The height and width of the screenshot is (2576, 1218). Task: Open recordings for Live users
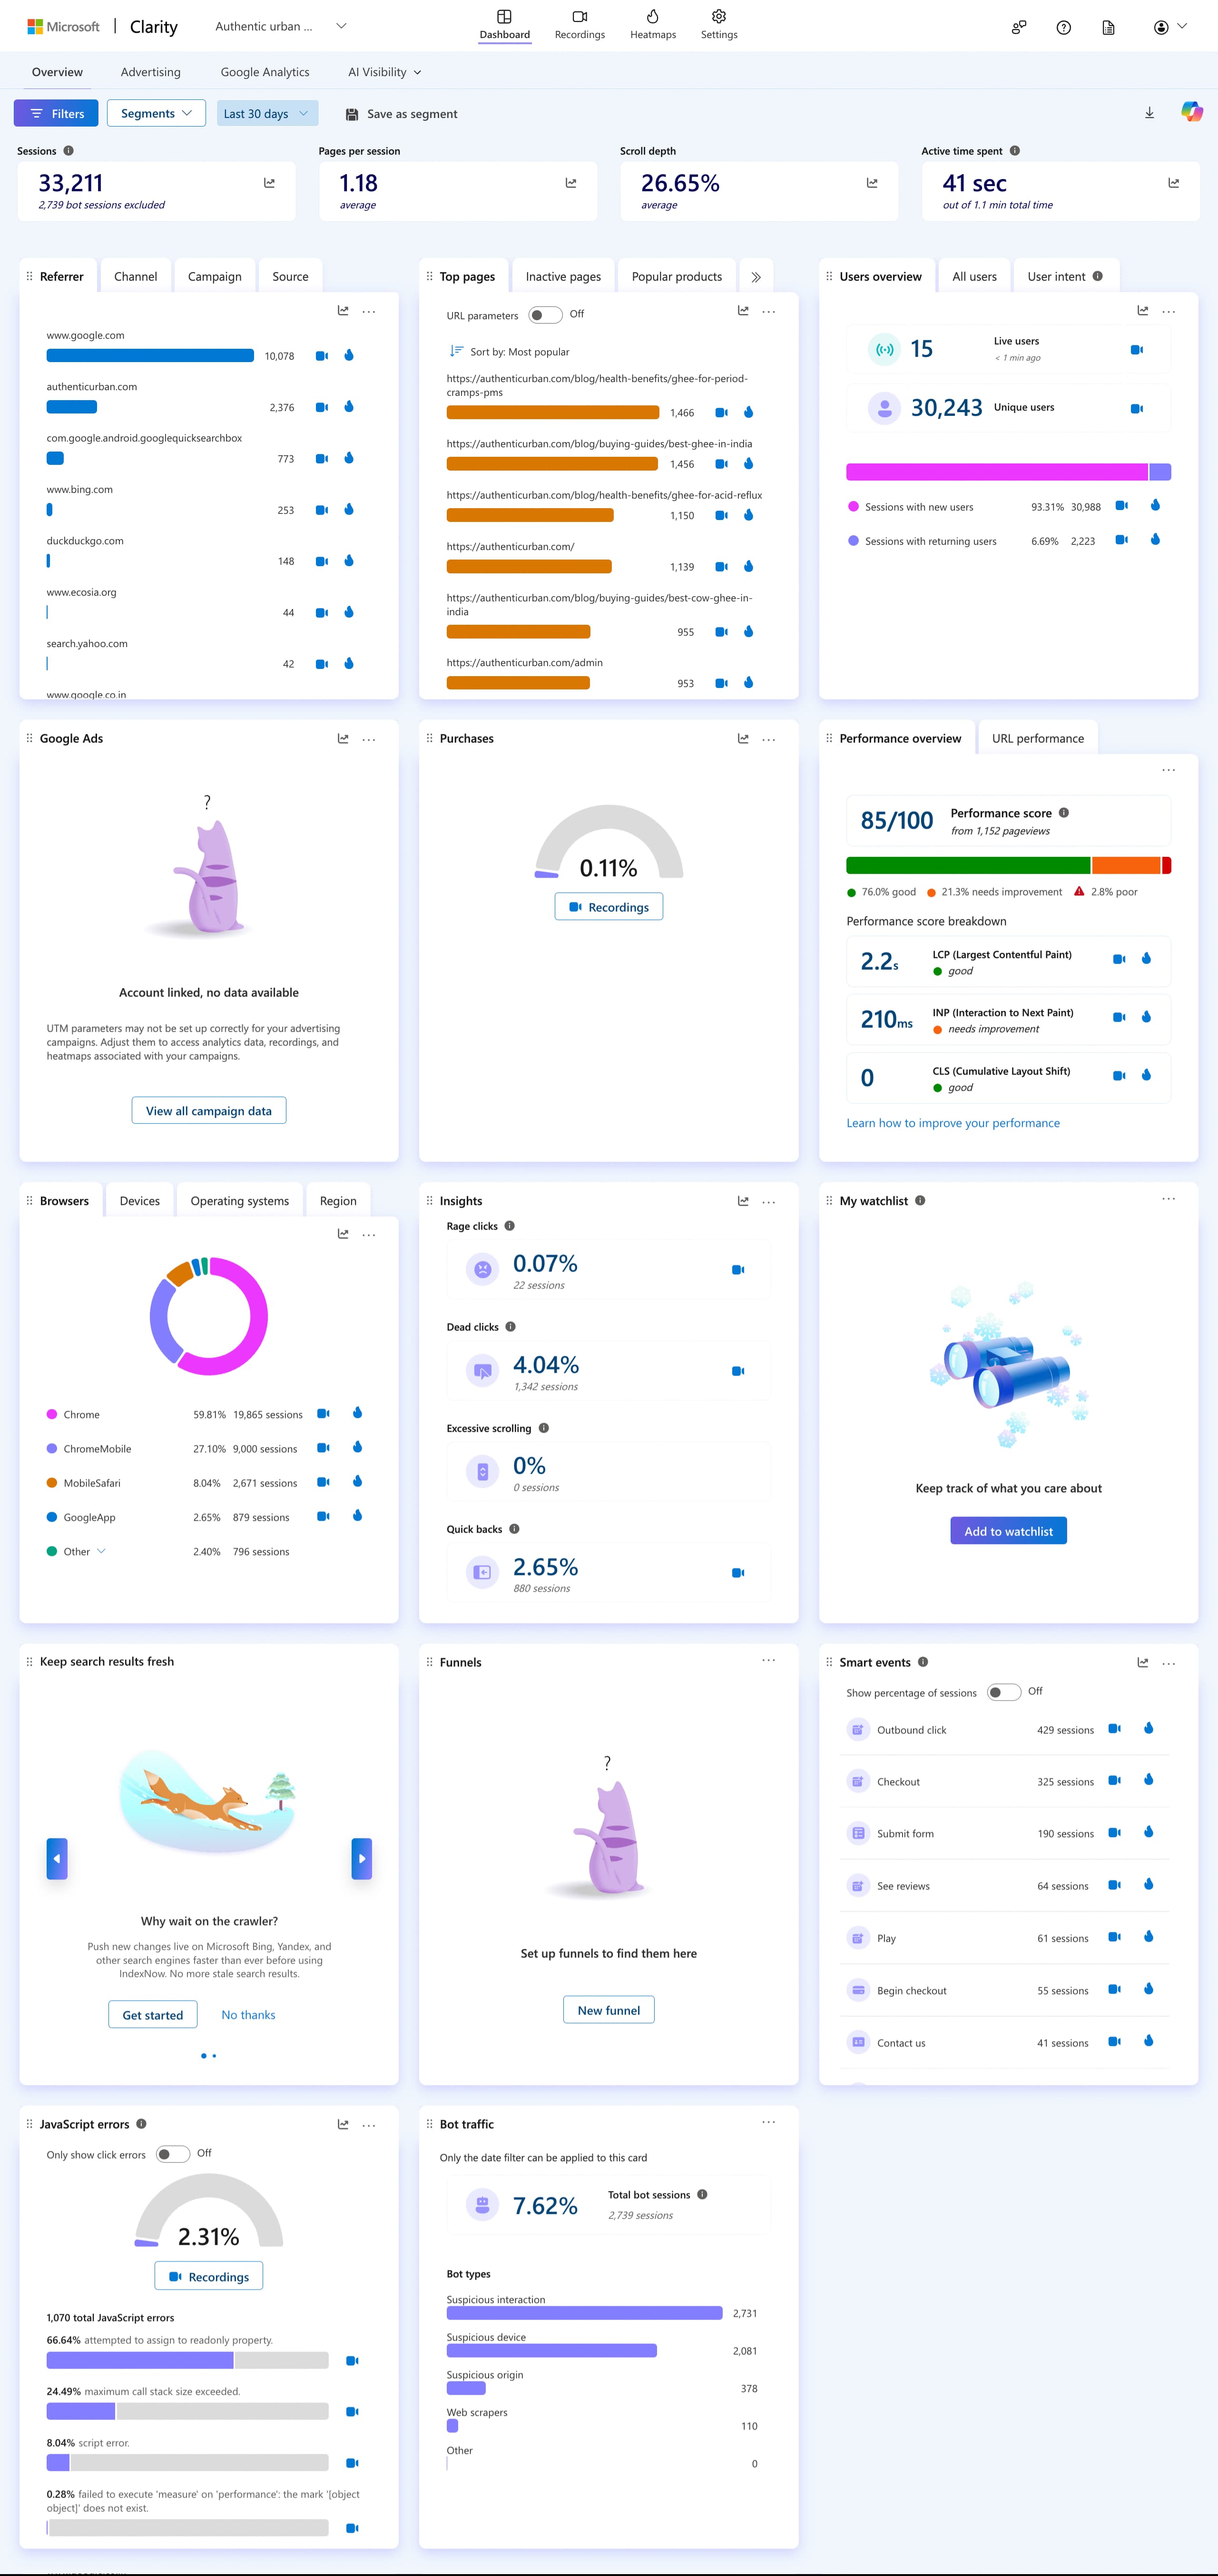pyautogui.click(x=1136, y=350)
